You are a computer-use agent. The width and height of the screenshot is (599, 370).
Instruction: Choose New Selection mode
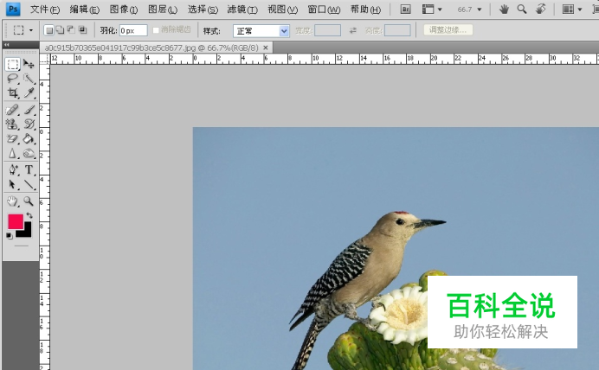coord(48,30)
